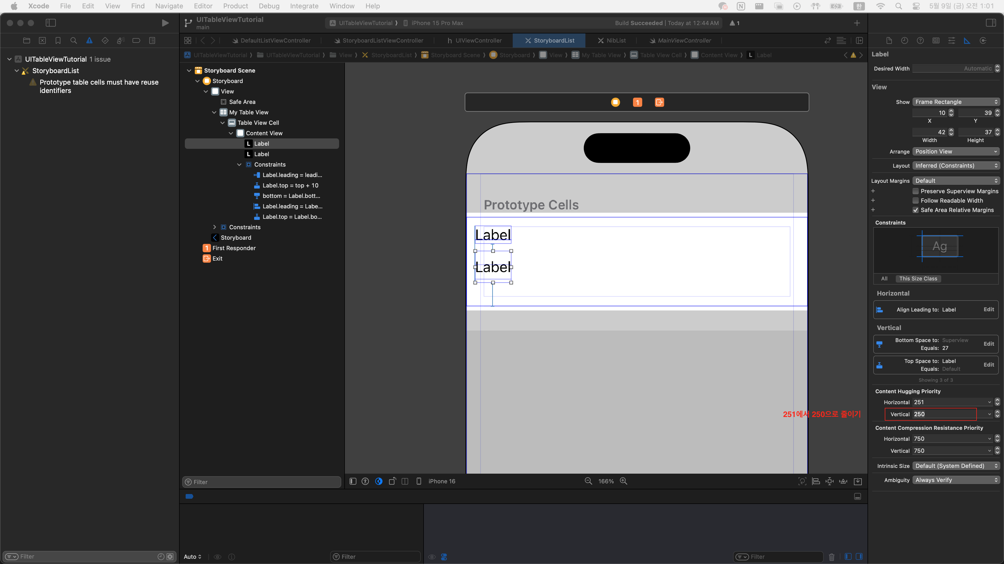Show the Attributes inspector

click(951, 40)
